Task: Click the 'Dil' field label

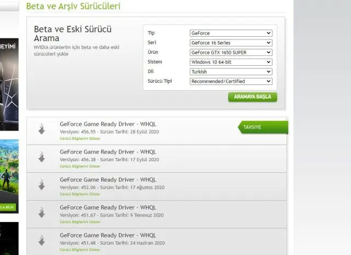Action: [x=151, y=71]
